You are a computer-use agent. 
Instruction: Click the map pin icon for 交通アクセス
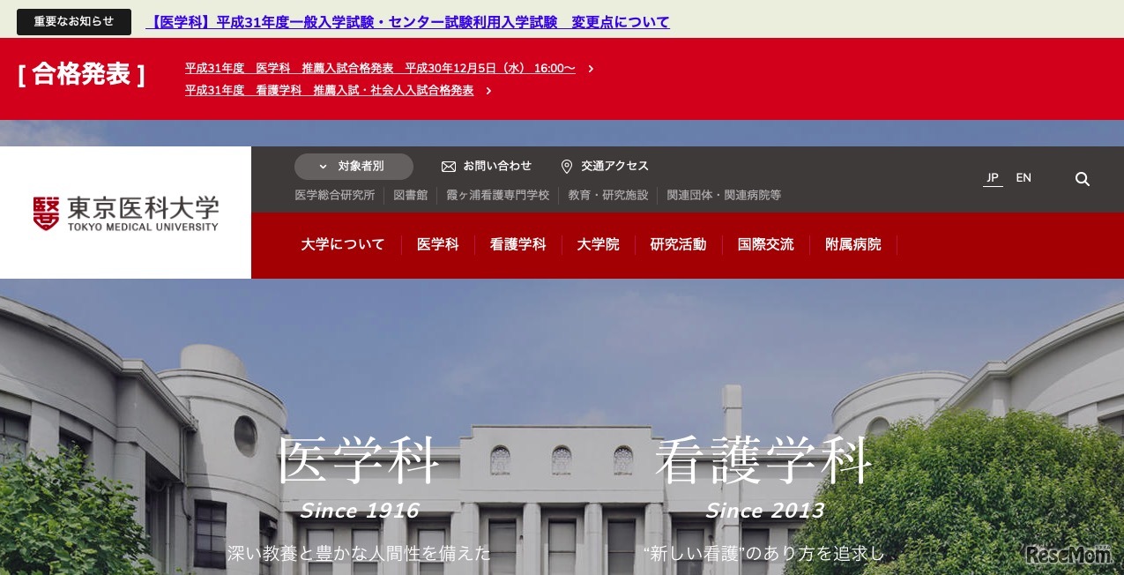(567, 166)
